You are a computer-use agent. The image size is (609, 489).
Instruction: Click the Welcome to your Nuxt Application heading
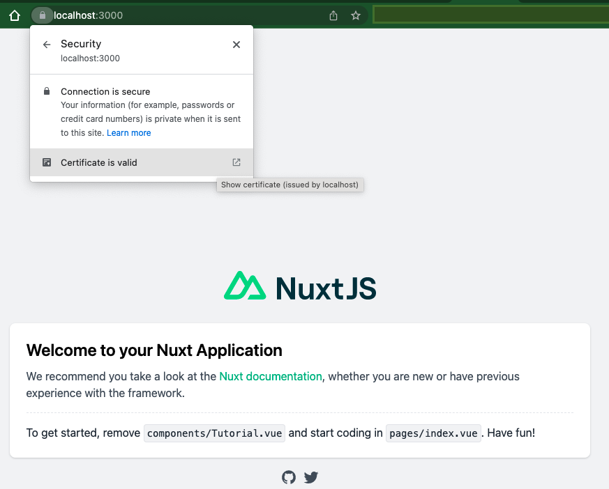pyautogui.click(x=154, y=350)
